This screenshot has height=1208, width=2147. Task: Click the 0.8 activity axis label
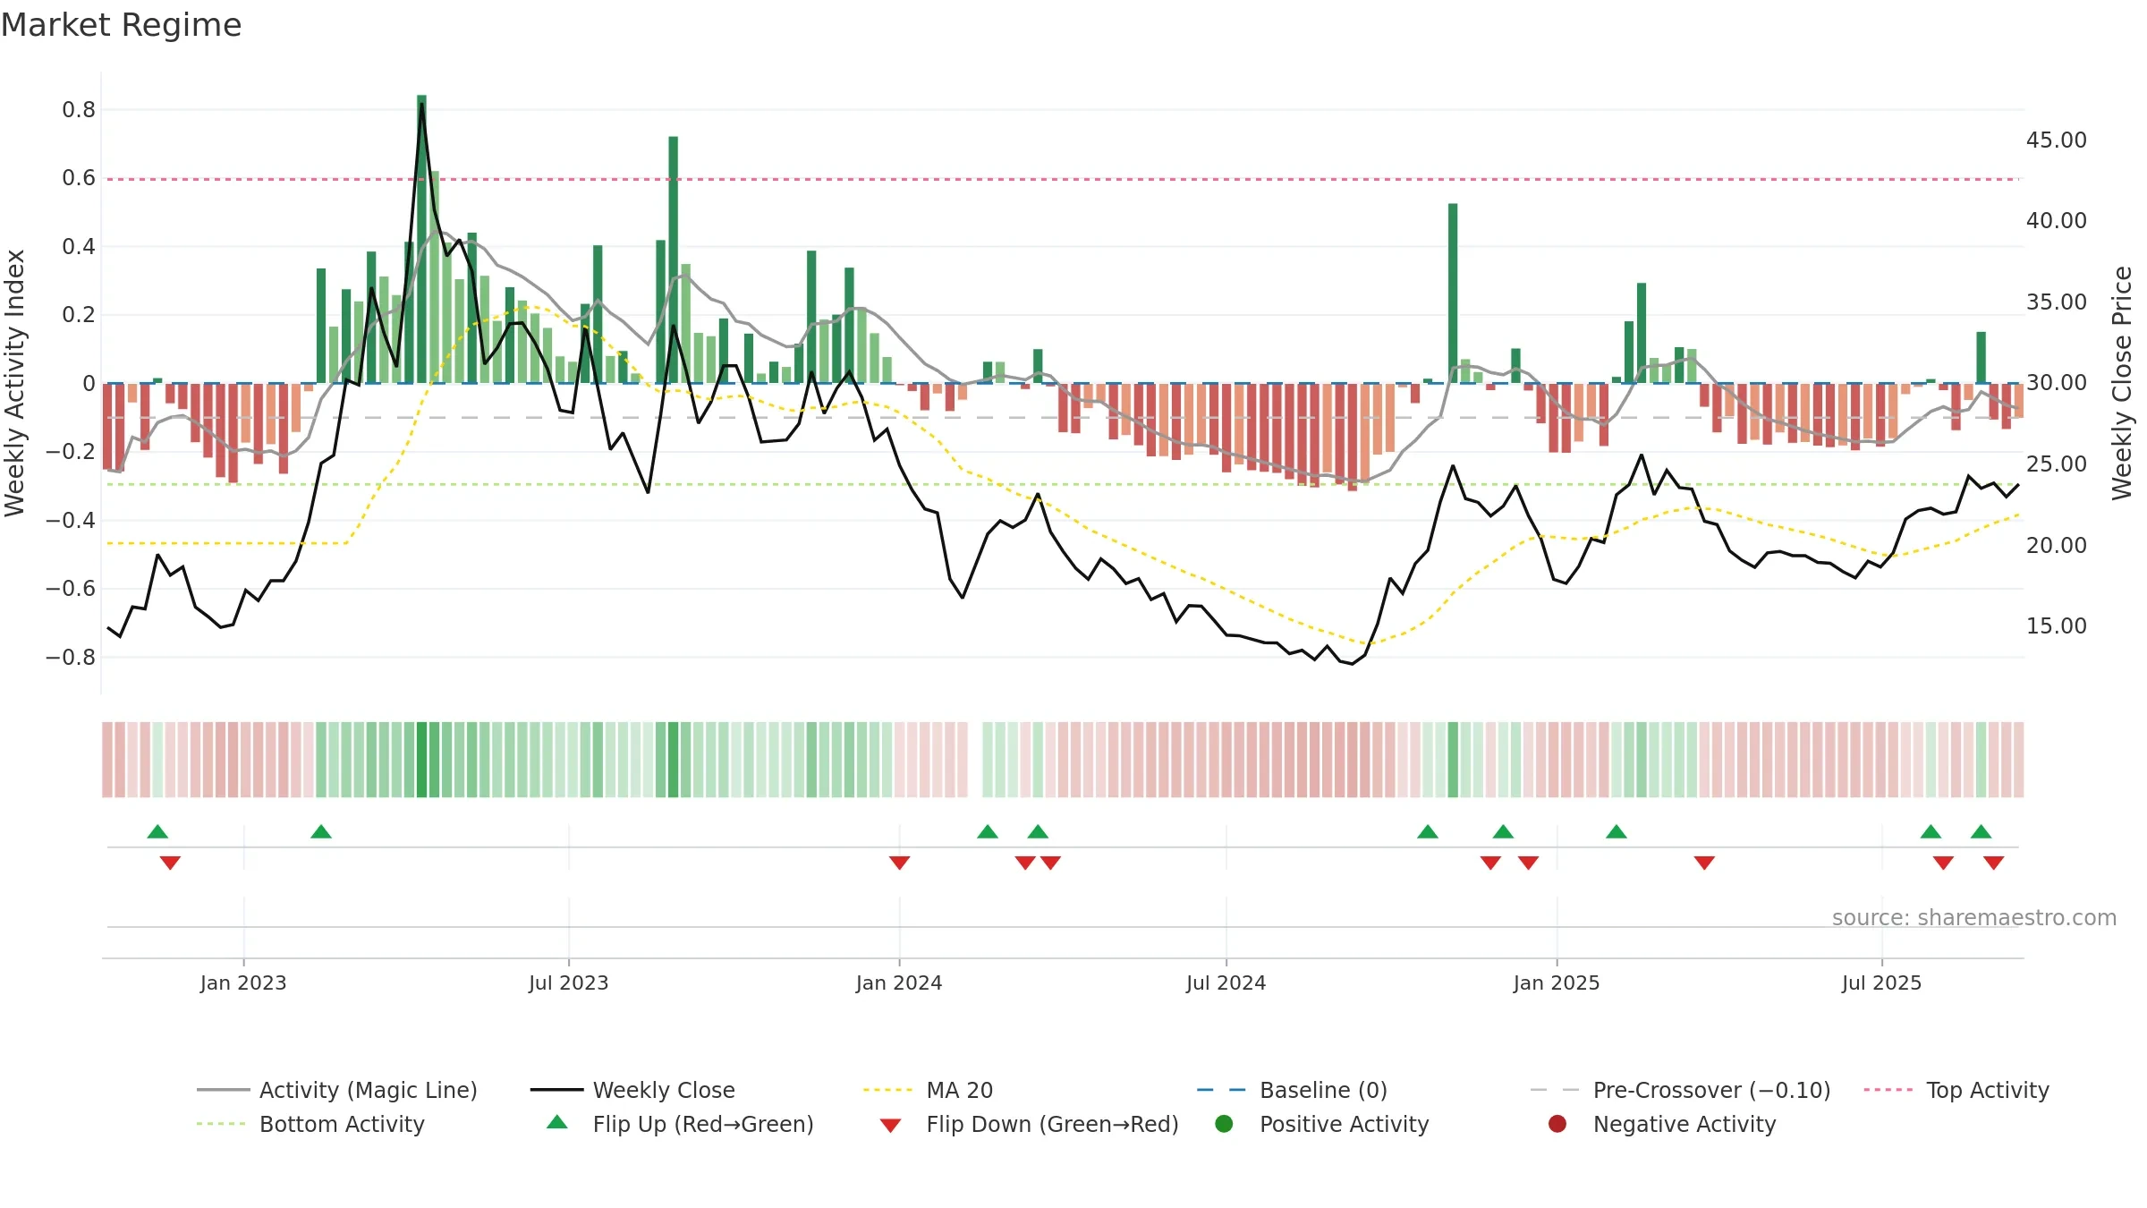(79, 110)
